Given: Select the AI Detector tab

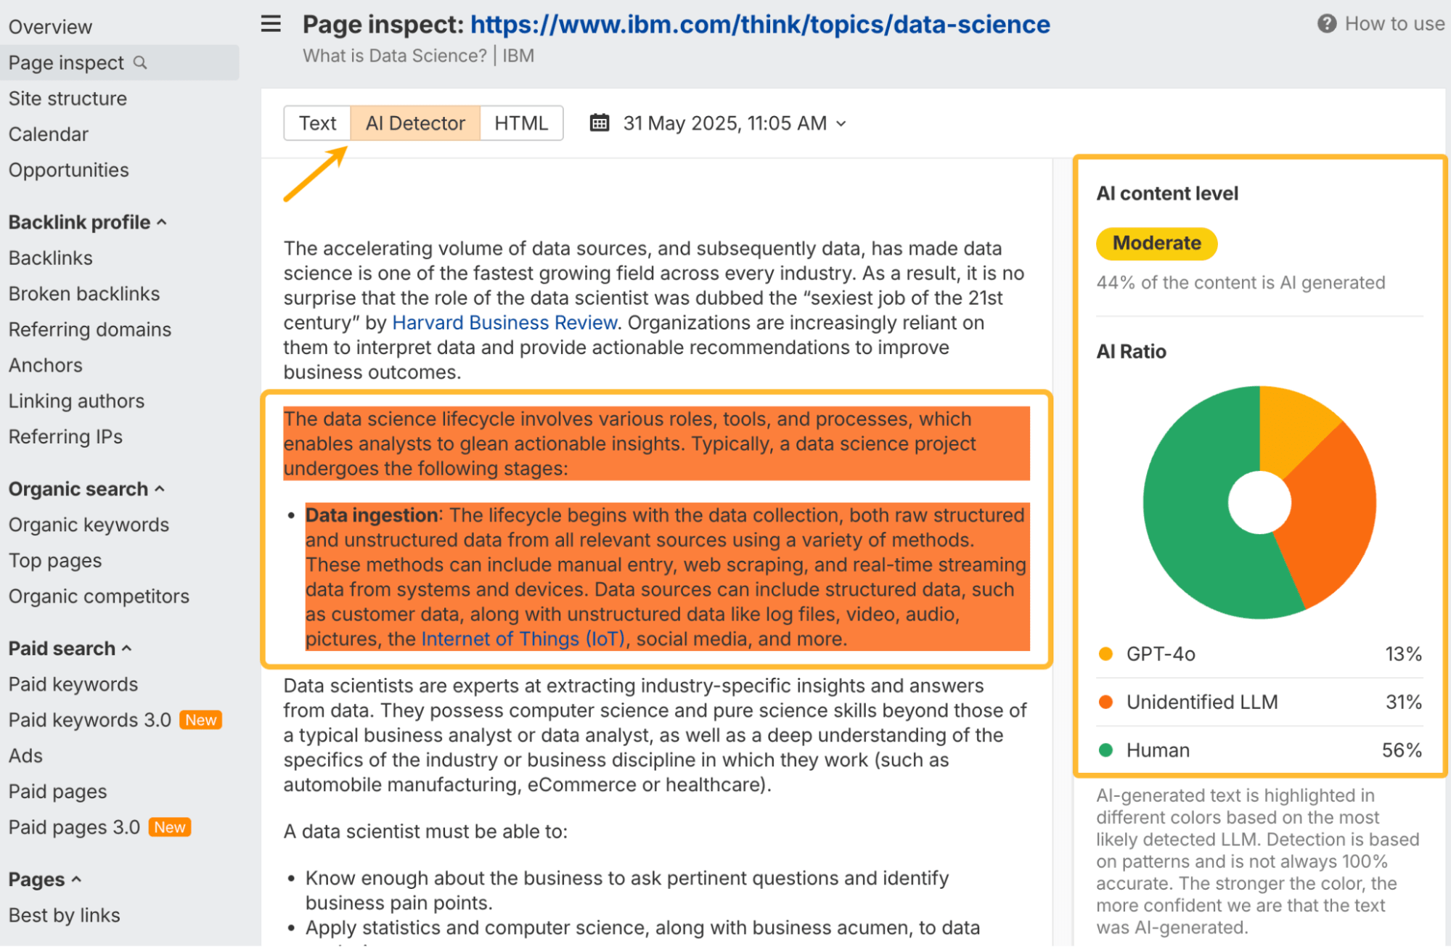Looking at the screenshot, I should (x=414, y=123).
